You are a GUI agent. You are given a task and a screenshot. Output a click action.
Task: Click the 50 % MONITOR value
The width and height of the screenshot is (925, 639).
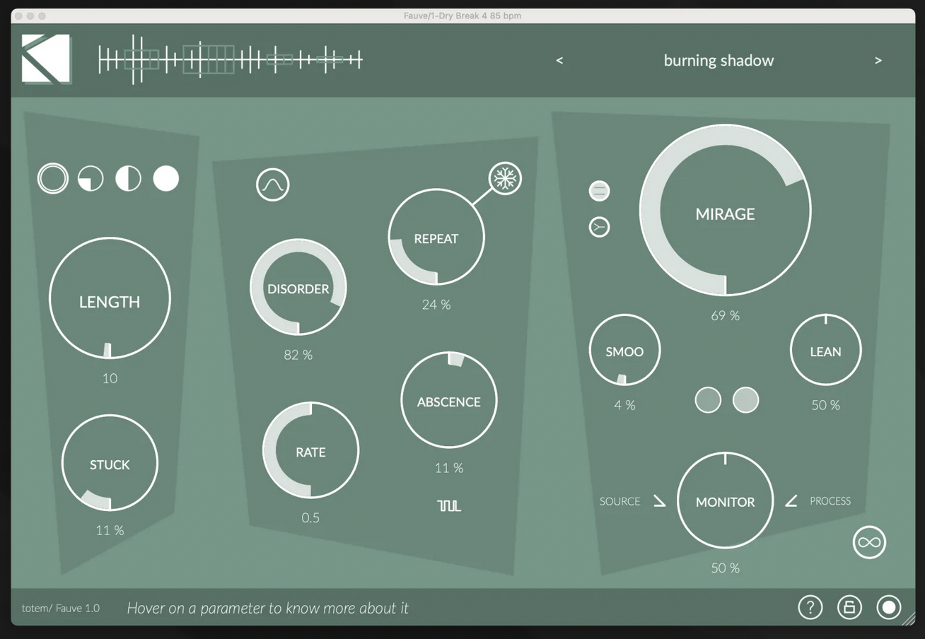[x=726, y=568]
